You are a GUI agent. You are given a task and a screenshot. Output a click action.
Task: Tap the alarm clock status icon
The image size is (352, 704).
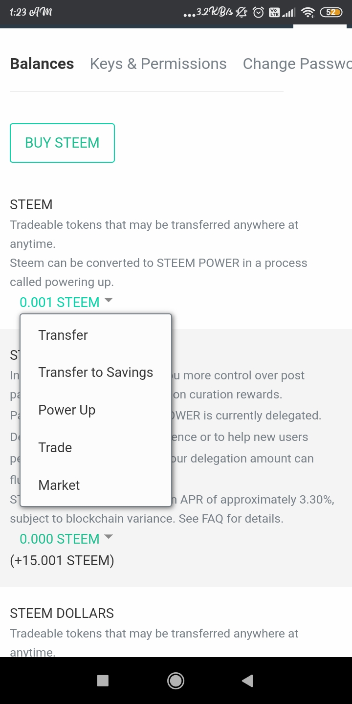[258, 13]
